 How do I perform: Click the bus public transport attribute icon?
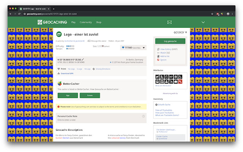click(x=158, y=82)
